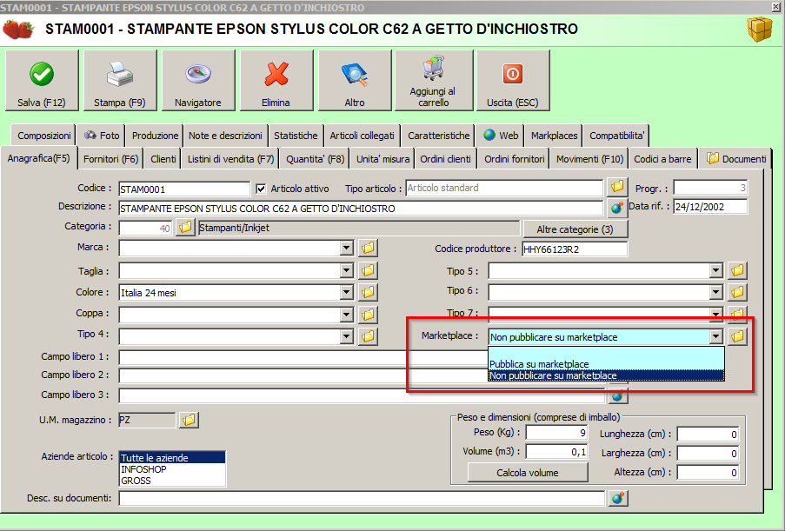This screenshot has width=785, height=531.
Task: Click the Salva (F12) green checkmark button
Action: (42, 80)
